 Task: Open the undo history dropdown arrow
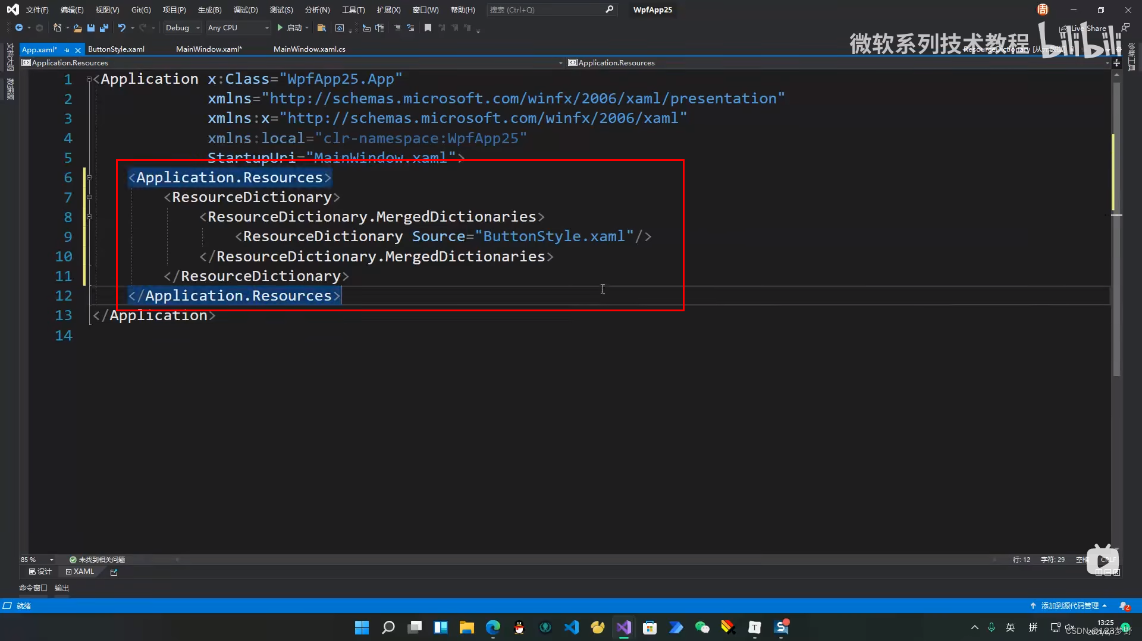[132, 28]
